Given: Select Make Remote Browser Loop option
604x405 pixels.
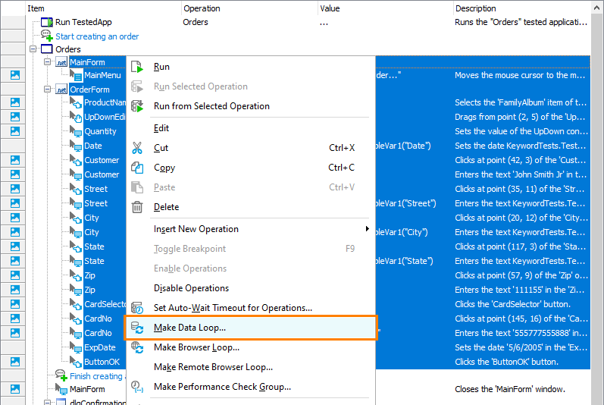Looking at the screenshot, I should tap(213, 367).
